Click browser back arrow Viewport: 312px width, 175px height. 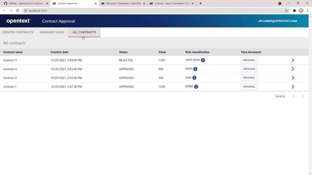[4, 11]
